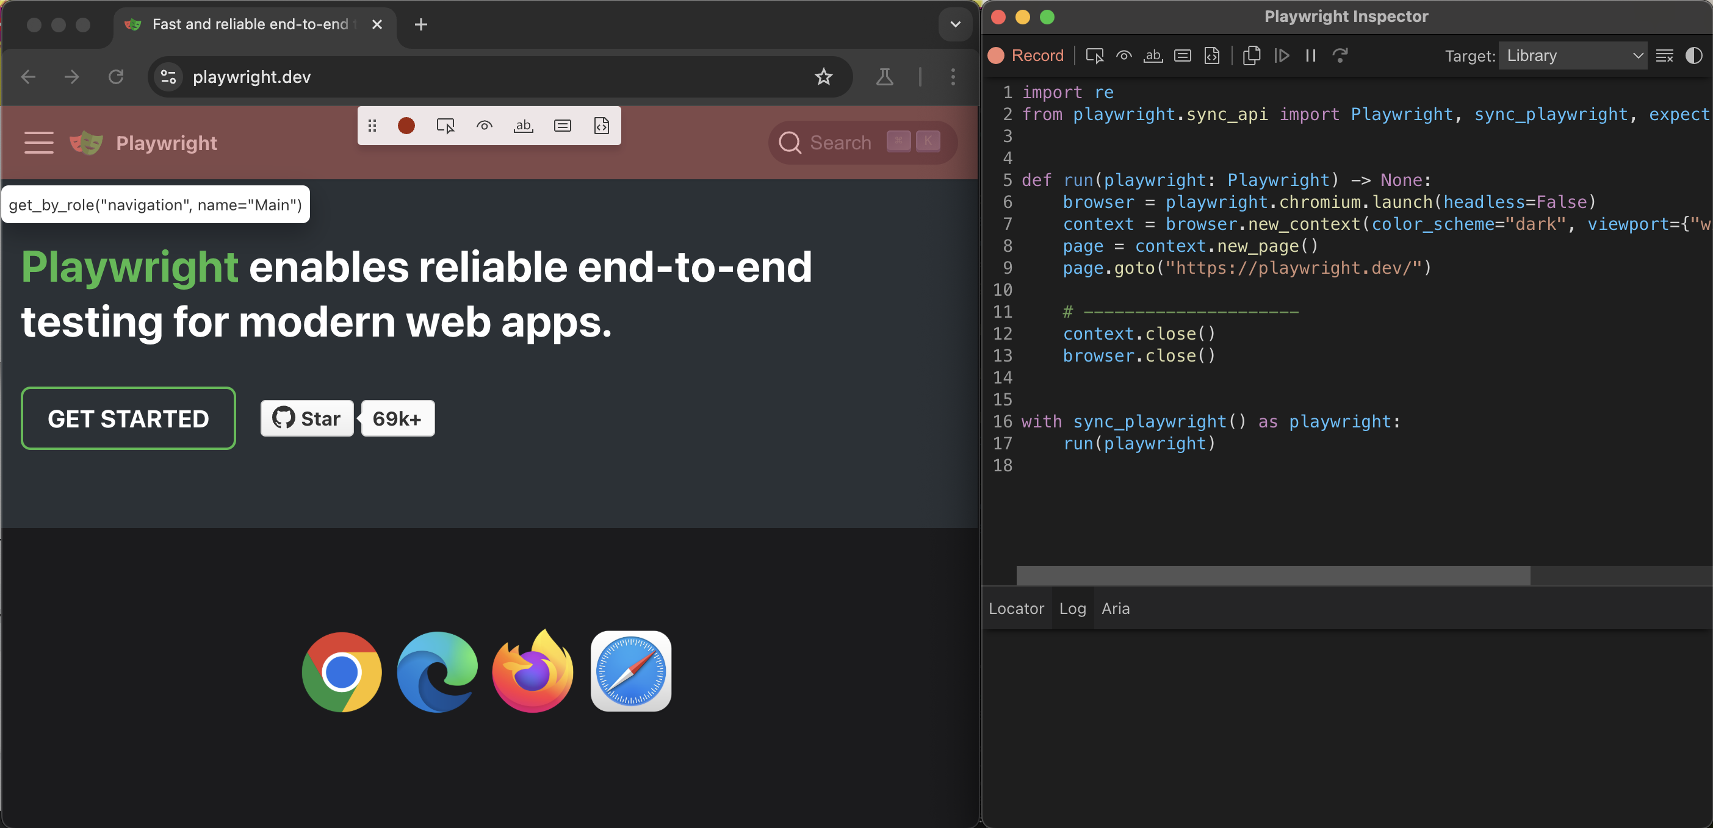
Task: Stop recording via floating overlay red button
Action: click(x=406, y=126)
